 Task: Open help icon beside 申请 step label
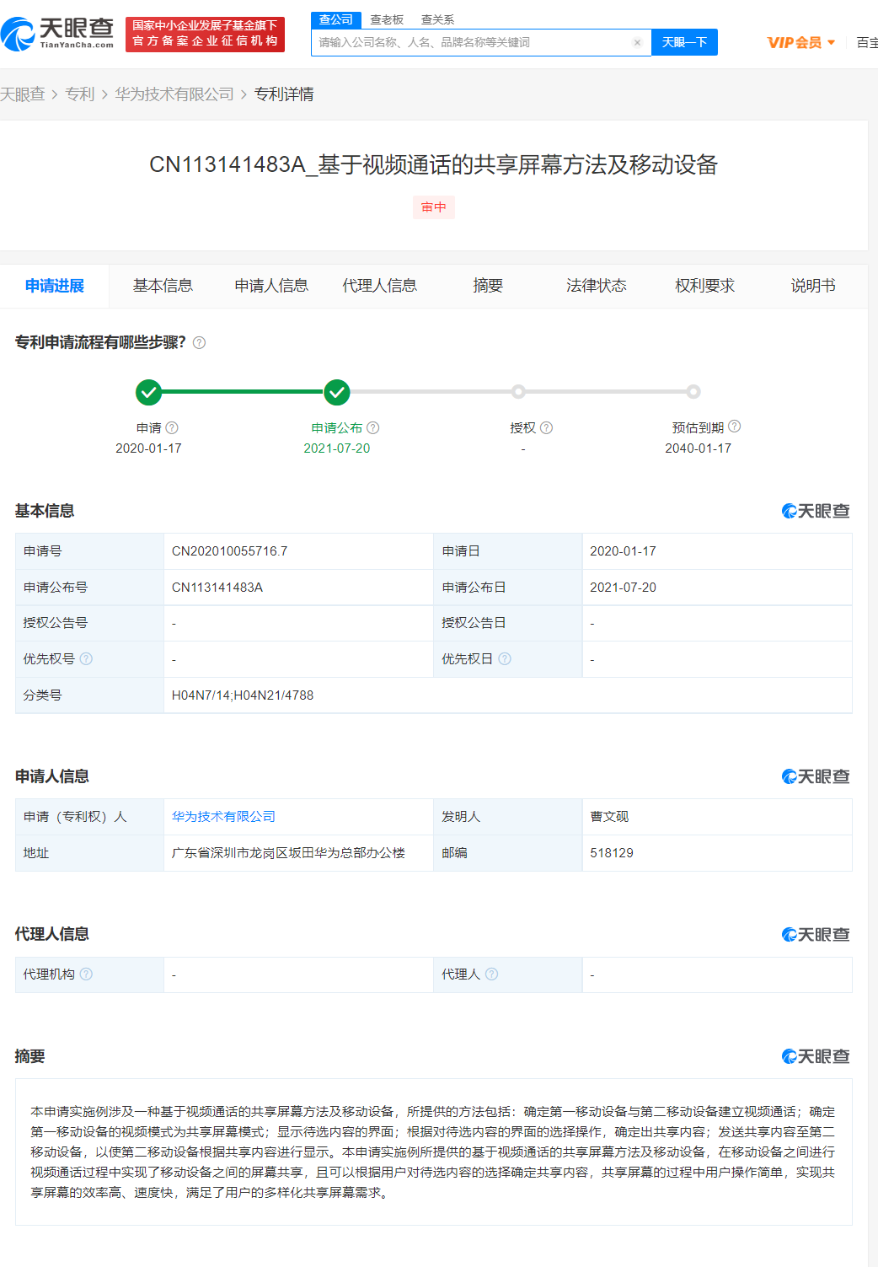(172, 427)
